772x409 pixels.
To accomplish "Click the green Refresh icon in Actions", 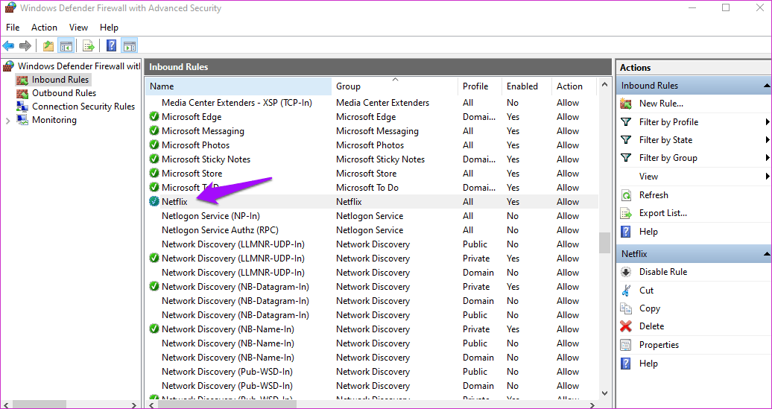I will click(x=626, y=195).
